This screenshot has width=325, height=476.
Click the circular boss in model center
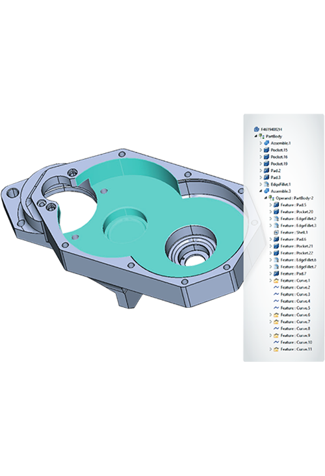(125, 225)
